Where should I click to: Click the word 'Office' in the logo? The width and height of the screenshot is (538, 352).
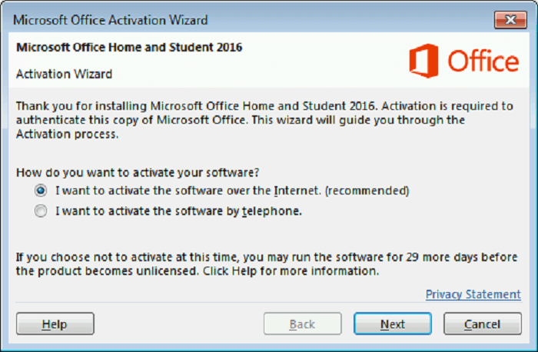pos(483,61)
